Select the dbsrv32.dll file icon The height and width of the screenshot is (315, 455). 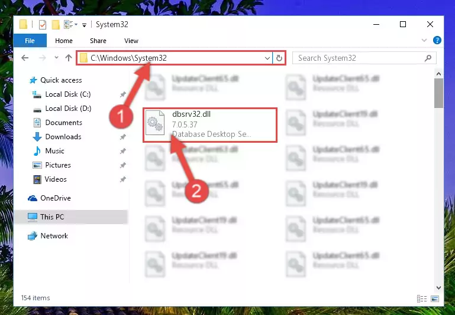pyautogui.click(x=155, y=123)
